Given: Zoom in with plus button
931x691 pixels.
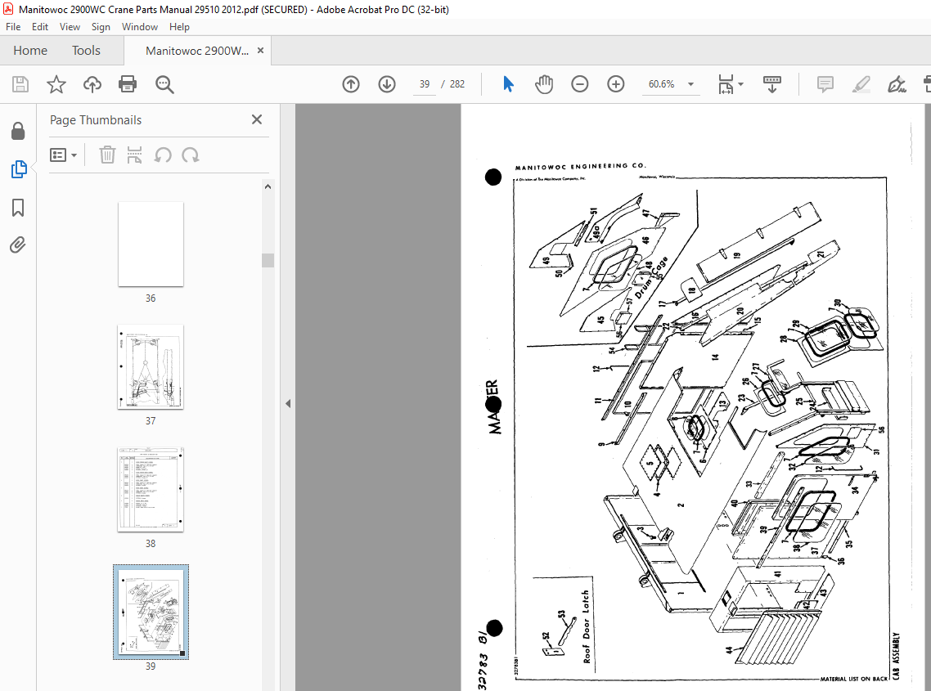Looking at the screenshot, I should [x=616, y=84].
